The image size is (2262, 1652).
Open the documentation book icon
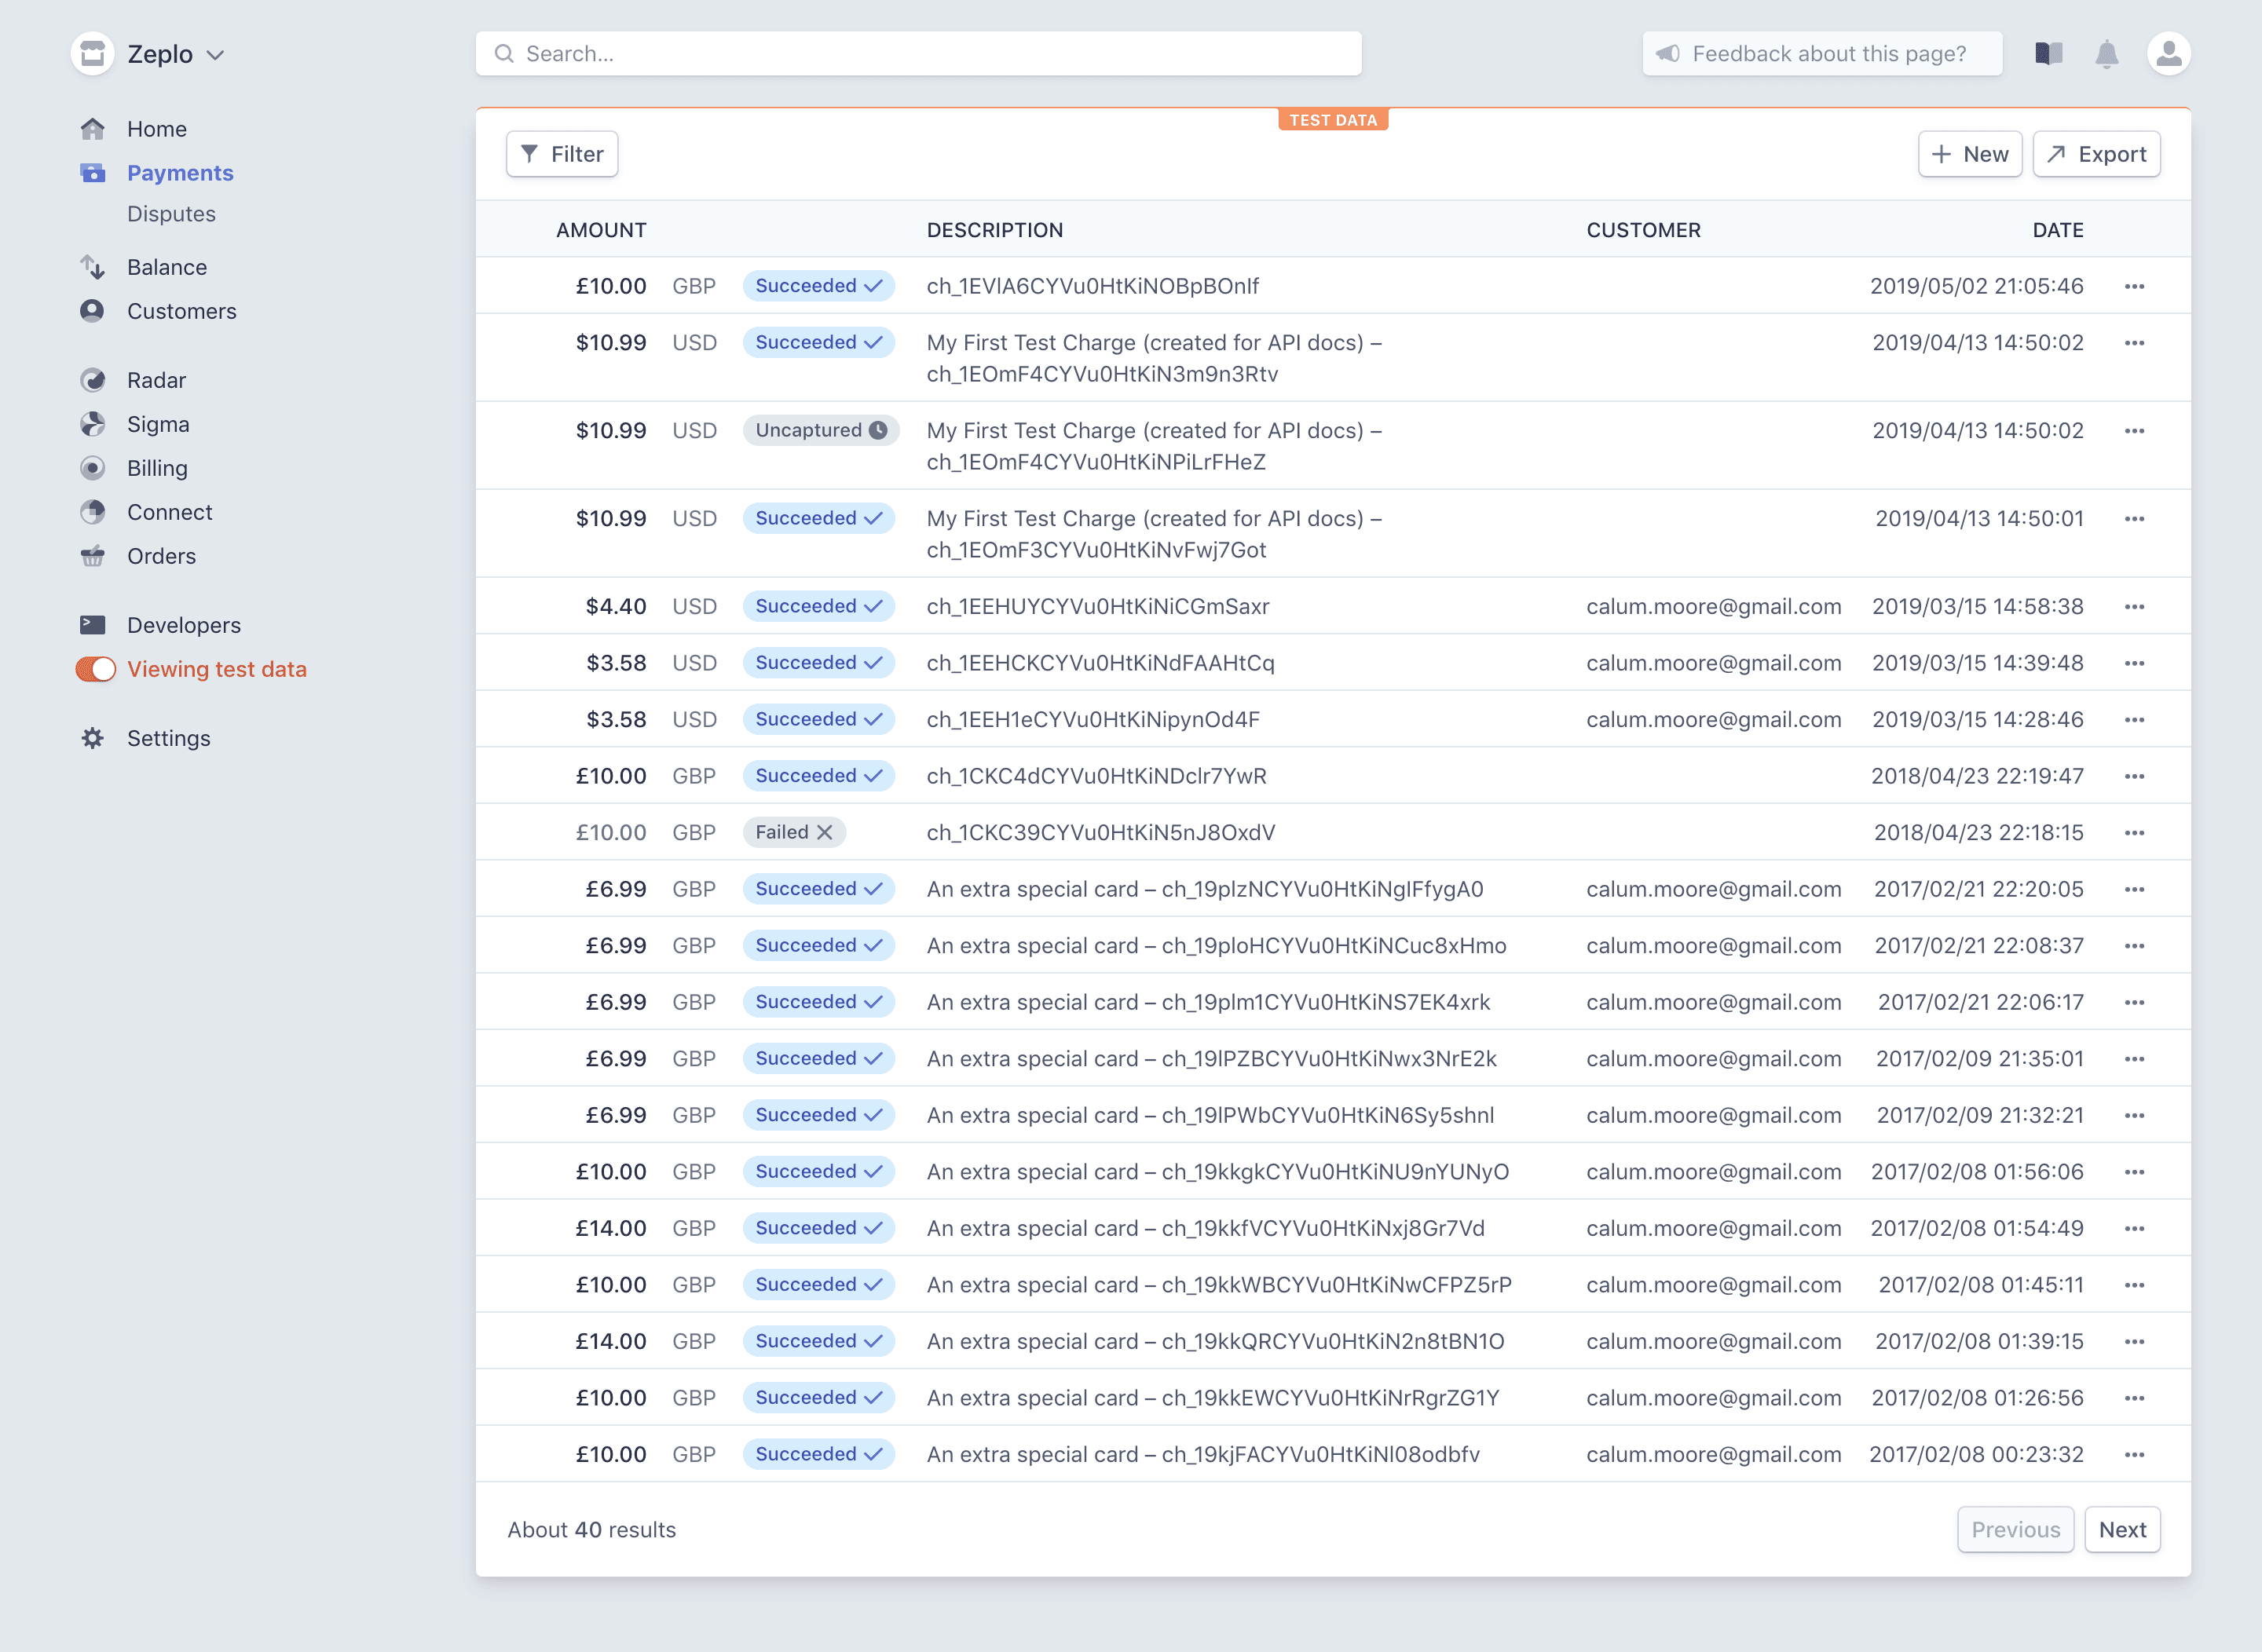[x=2048, y=54]
